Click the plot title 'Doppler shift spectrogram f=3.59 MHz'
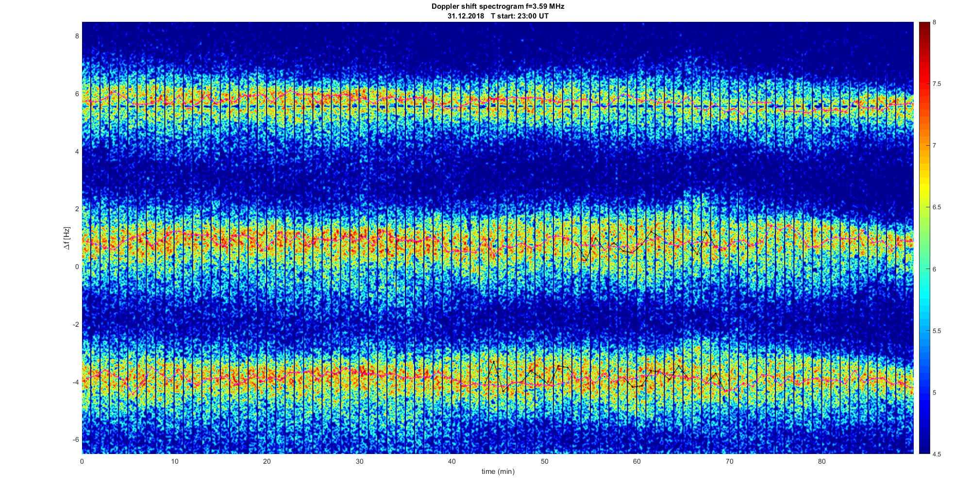Screen dimensions: 971x487 498,7
